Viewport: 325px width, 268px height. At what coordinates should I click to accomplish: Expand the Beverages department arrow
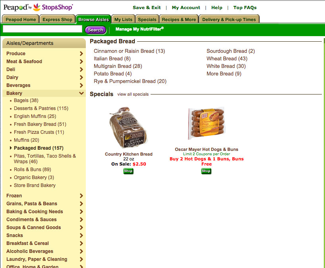(x=81, y=85)
